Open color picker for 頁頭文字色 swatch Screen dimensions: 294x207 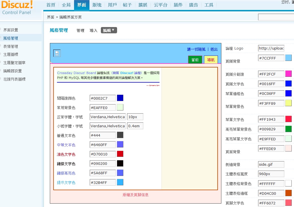(288, 83)
